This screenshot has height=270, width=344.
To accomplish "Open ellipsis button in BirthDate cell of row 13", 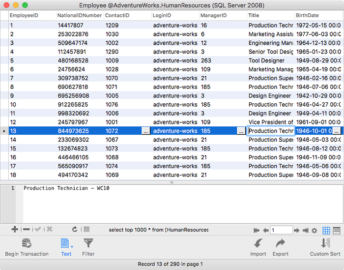I will pos(337,131).
